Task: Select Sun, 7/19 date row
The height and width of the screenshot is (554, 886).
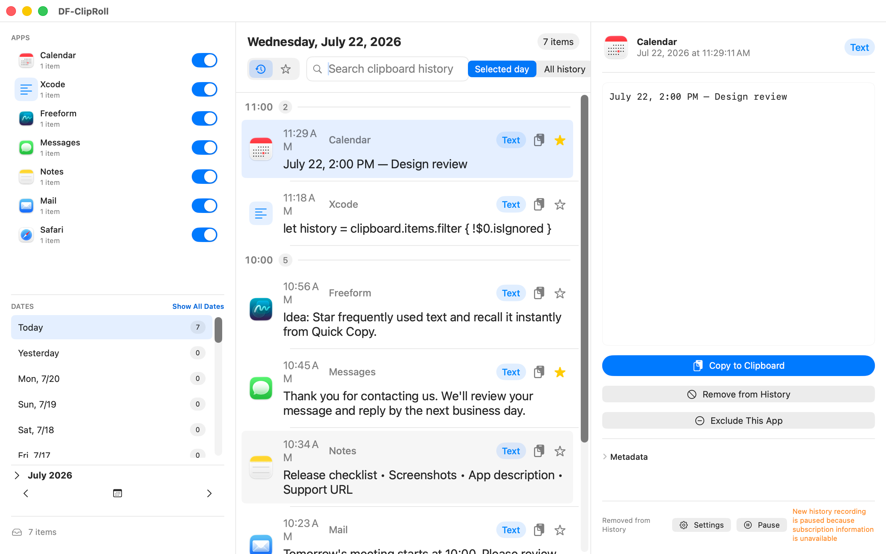Action: tap(111, 404)
